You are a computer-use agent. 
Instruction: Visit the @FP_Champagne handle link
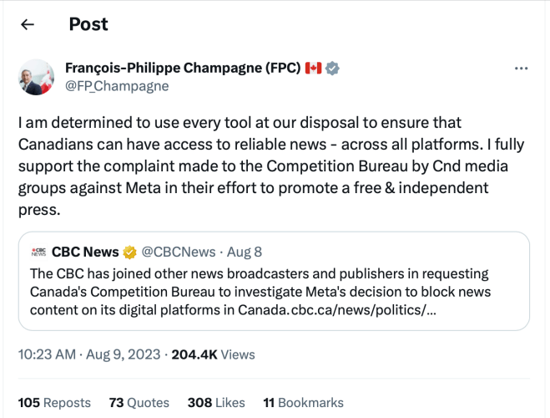117,85
